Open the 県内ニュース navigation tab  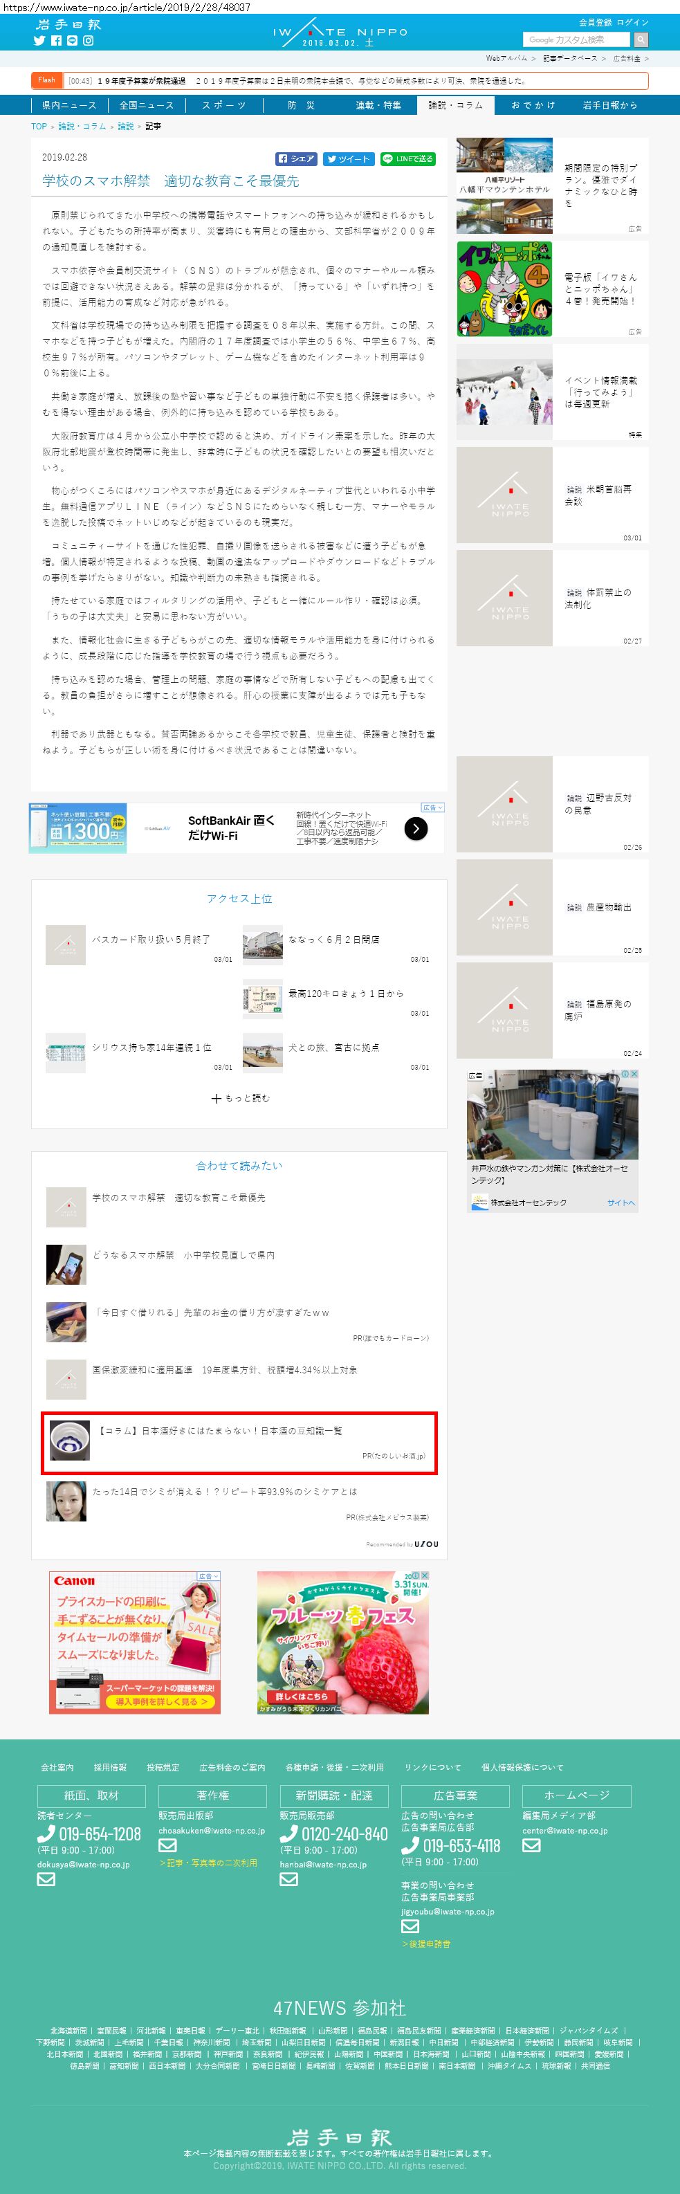click(69, 104)
